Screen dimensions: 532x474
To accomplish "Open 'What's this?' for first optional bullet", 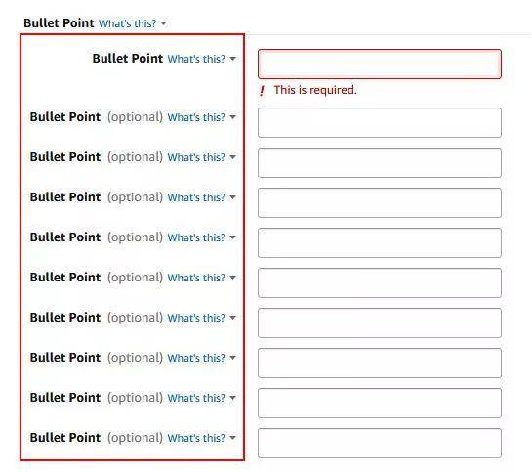I will pos(196,117).
